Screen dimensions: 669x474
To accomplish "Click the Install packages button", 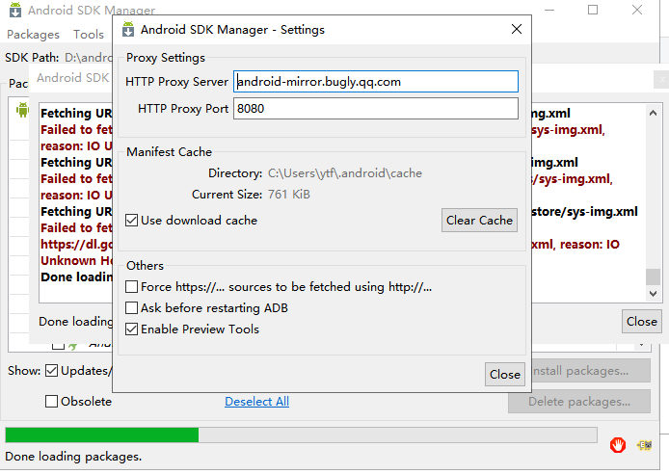I will [591, 370].
